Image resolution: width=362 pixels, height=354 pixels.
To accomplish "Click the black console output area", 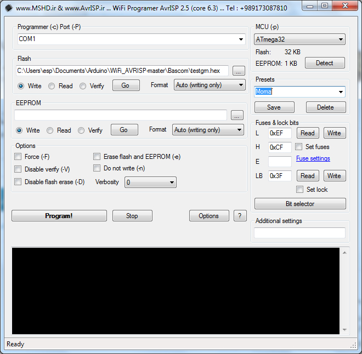I will (176, 291).
